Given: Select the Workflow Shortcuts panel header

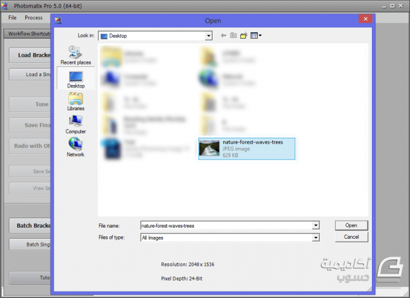Looking at the screenshot, I should point(28,34).
